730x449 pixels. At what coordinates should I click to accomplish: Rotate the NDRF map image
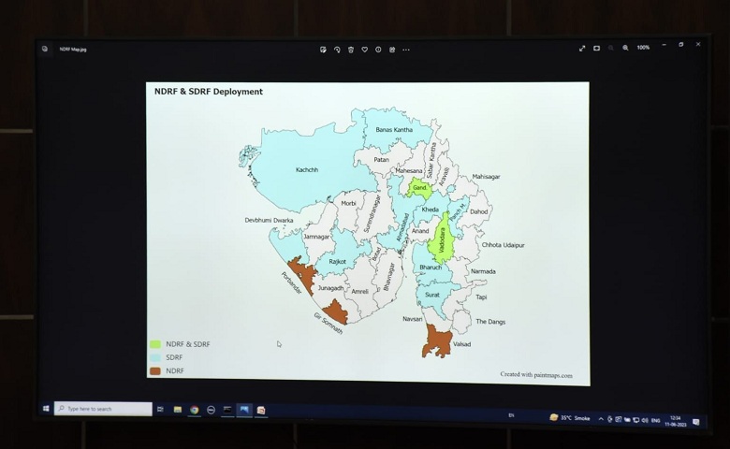pyautogui.click(x=337, y=50)
